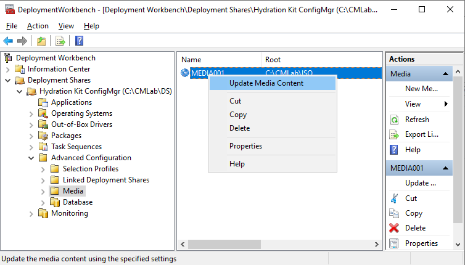Click the Applications folder icon
The height and width of the screenshot is (265, 465).
[x=43, y=102]
